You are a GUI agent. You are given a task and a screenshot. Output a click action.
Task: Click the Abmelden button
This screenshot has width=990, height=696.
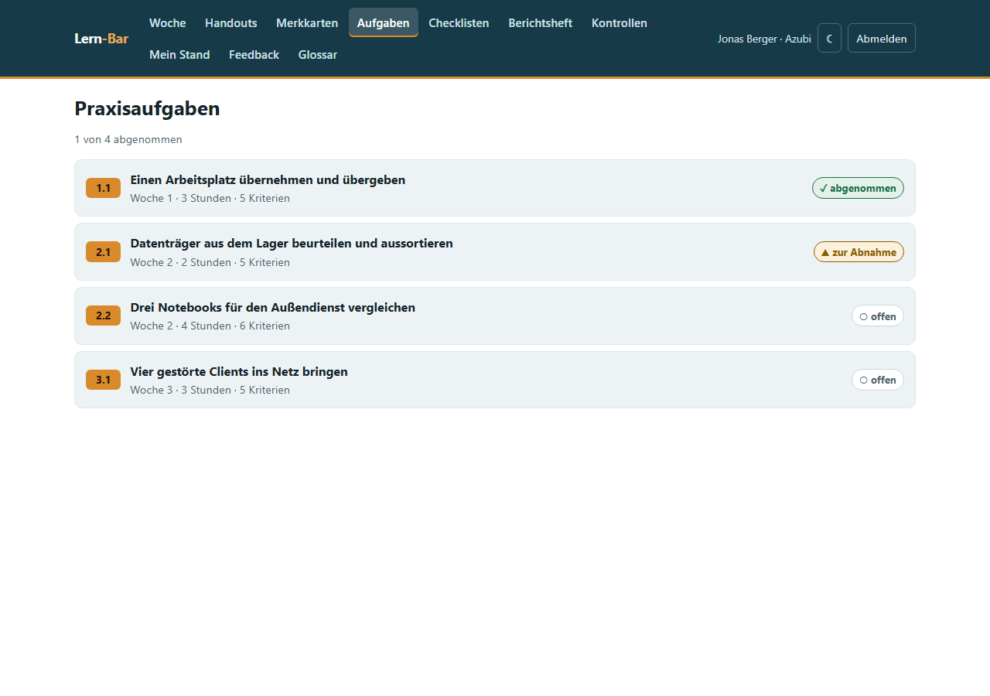882,38
